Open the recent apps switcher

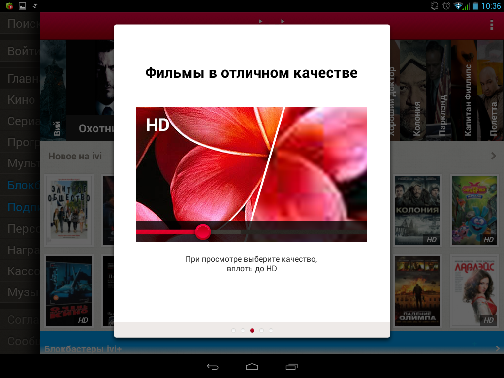point(291,366)
